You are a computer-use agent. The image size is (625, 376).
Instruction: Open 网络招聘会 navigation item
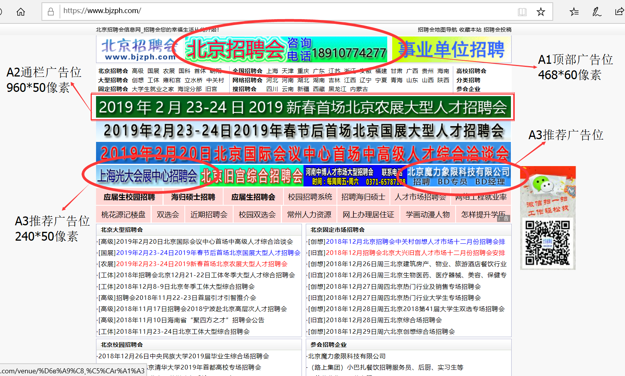pos(247,80)
